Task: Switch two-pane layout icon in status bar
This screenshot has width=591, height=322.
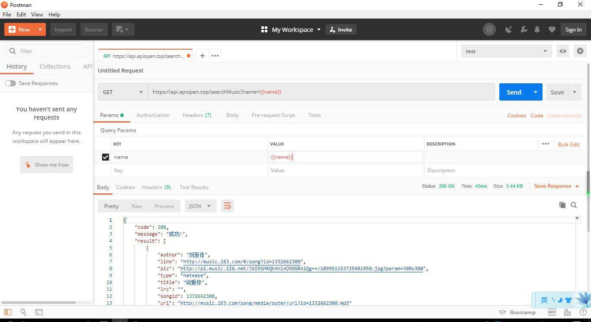Action: click(552, 312)
